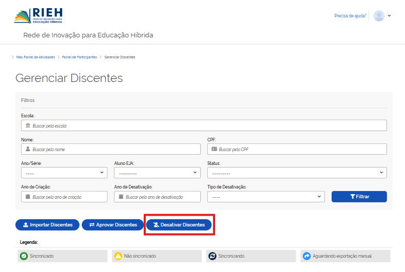Click the Aprovar Discentes button
The width and height of the screenshot is (405, 272).
point(112,225)
